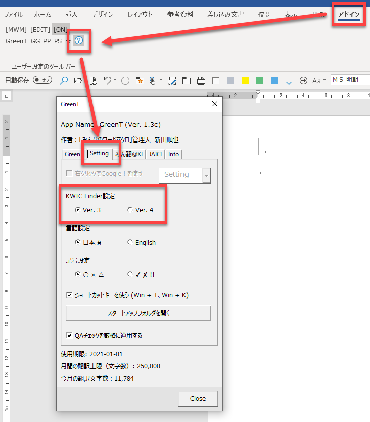
Task: Click the open folder icon
Action: 78,80
